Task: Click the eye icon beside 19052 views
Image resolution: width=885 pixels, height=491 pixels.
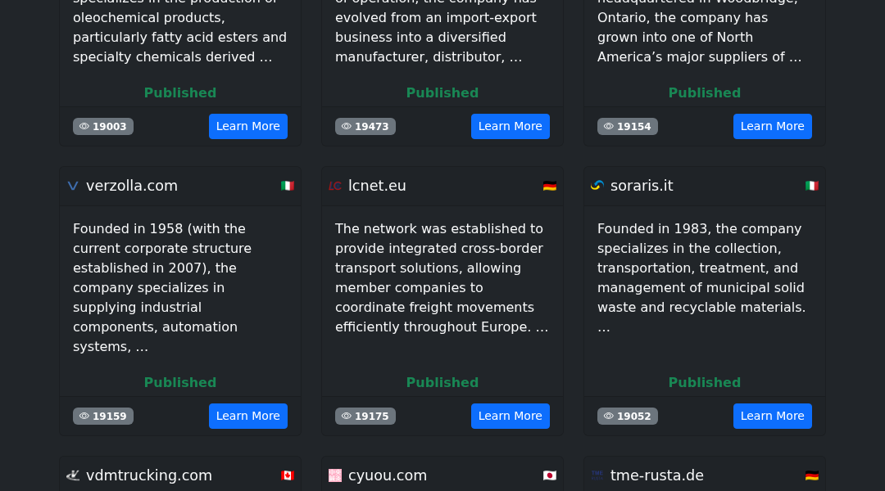Action: (x=608, y=416)
